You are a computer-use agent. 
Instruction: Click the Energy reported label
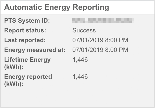point(28,76)
